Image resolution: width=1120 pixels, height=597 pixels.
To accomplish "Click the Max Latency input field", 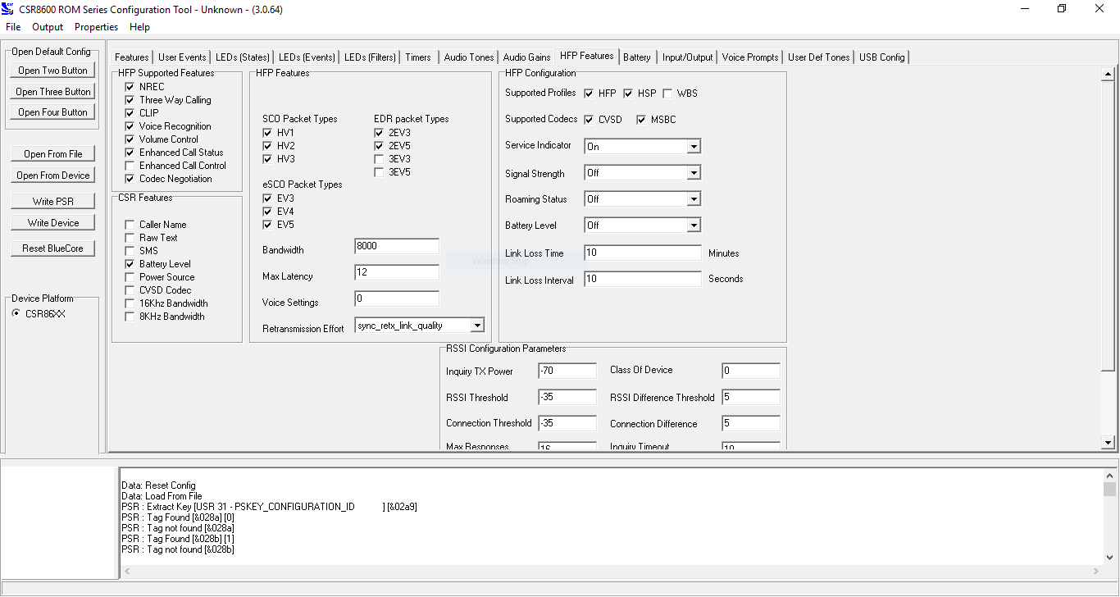I will coord(397,272).
